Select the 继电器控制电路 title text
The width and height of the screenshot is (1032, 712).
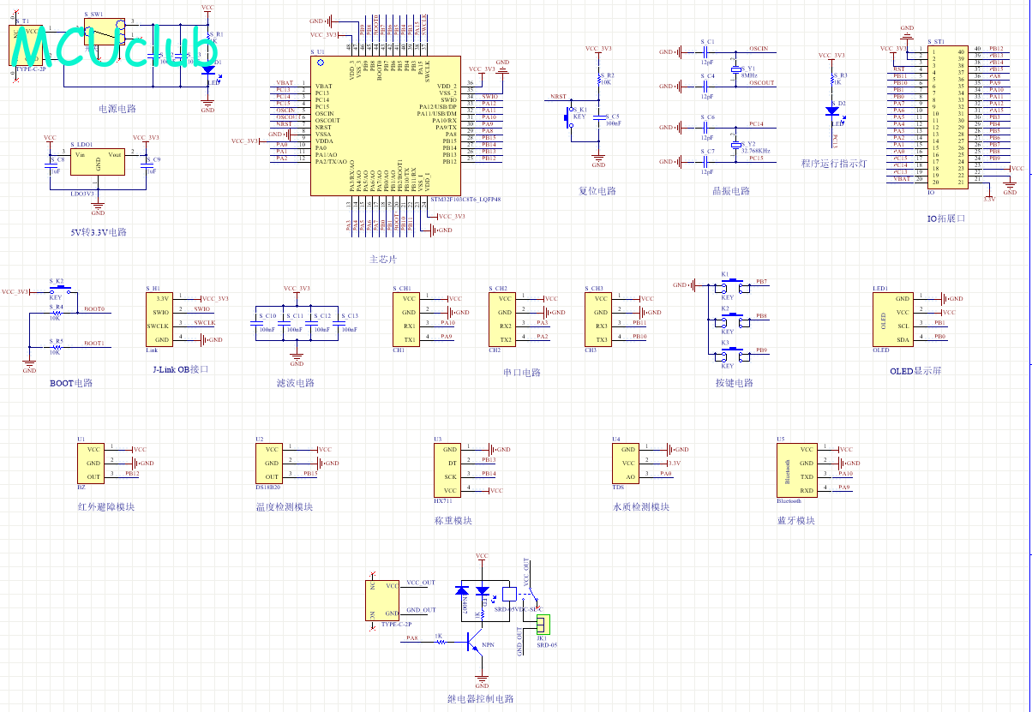click(x=481, y=699)
